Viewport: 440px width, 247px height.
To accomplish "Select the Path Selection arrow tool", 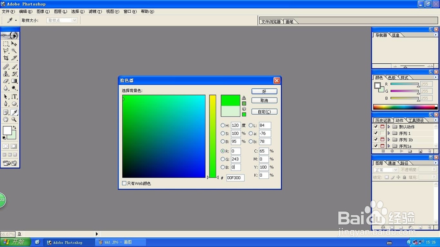I will (x=6, y=96).
